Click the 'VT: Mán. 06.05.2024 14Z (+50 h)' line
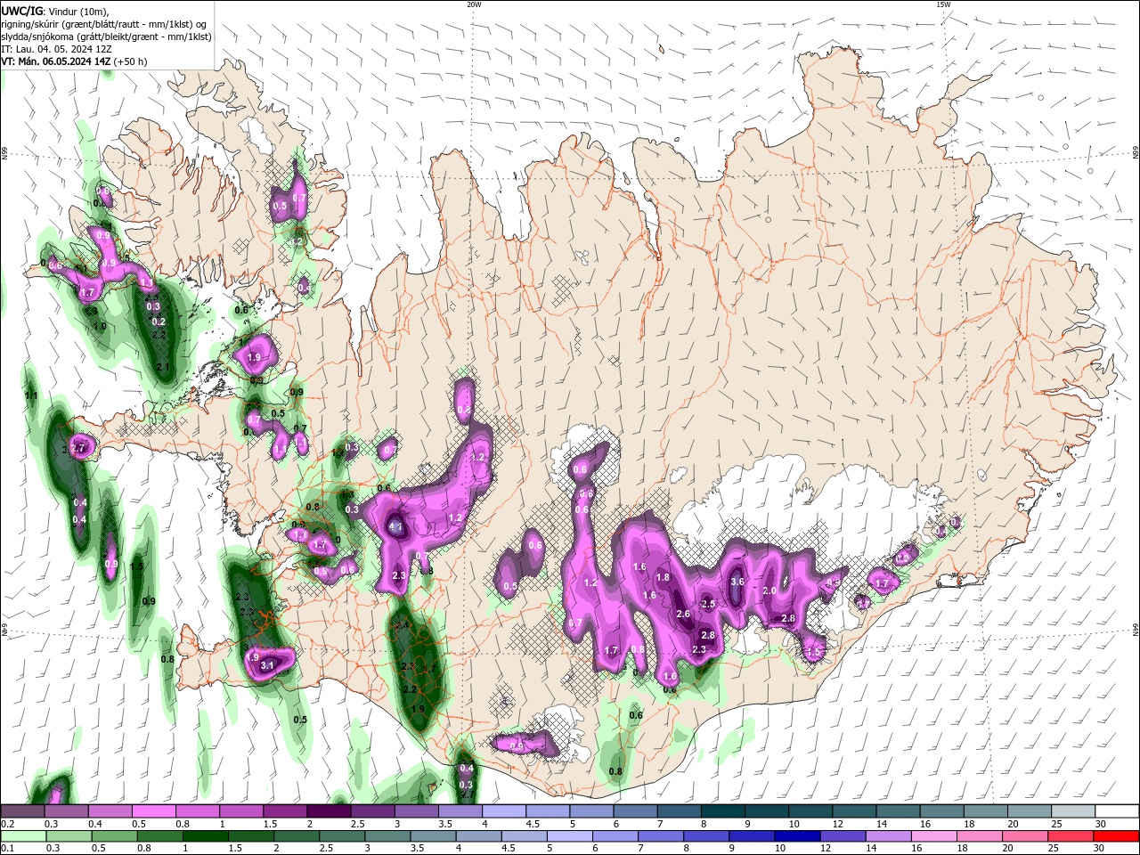This screenshot has height=855, width=1140. click(75, 61)
